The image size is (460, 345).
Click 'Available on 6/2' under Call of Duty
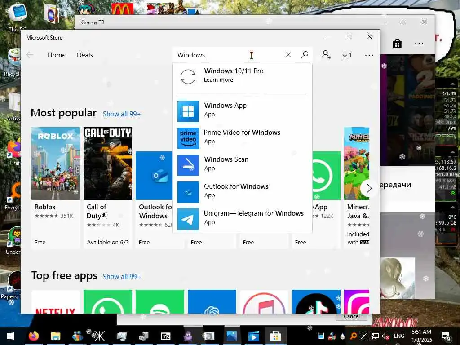click(108, 243)
